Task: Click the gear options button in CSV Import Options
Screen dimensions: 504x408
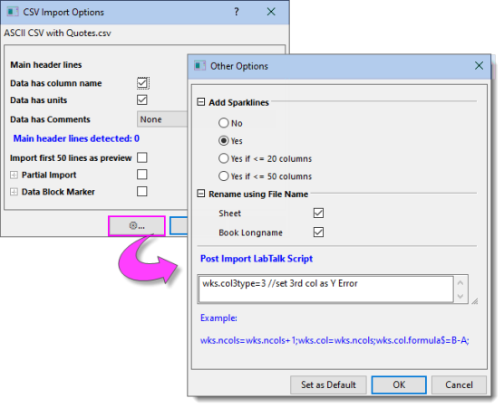Action: point(137,226)
